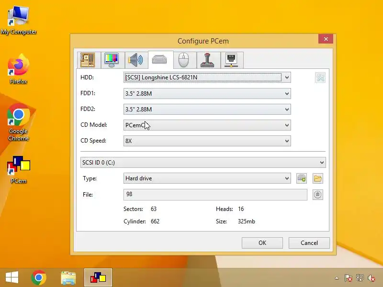Open the FDD2 drive type dropdown
The width and height of the screenshot is (383, 287).
207,110
